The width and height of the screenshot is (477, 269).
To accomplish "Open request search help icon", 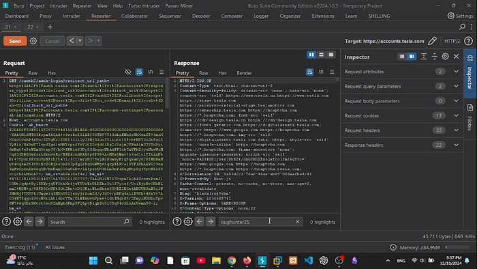I will point(6,221).
